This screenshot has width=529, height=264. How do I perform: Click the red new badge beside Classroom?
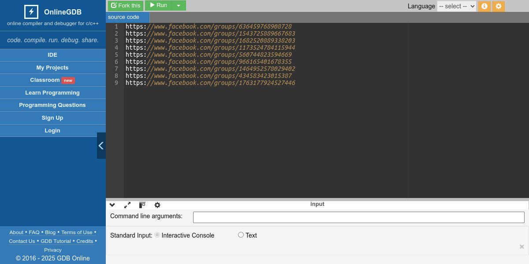68,81
